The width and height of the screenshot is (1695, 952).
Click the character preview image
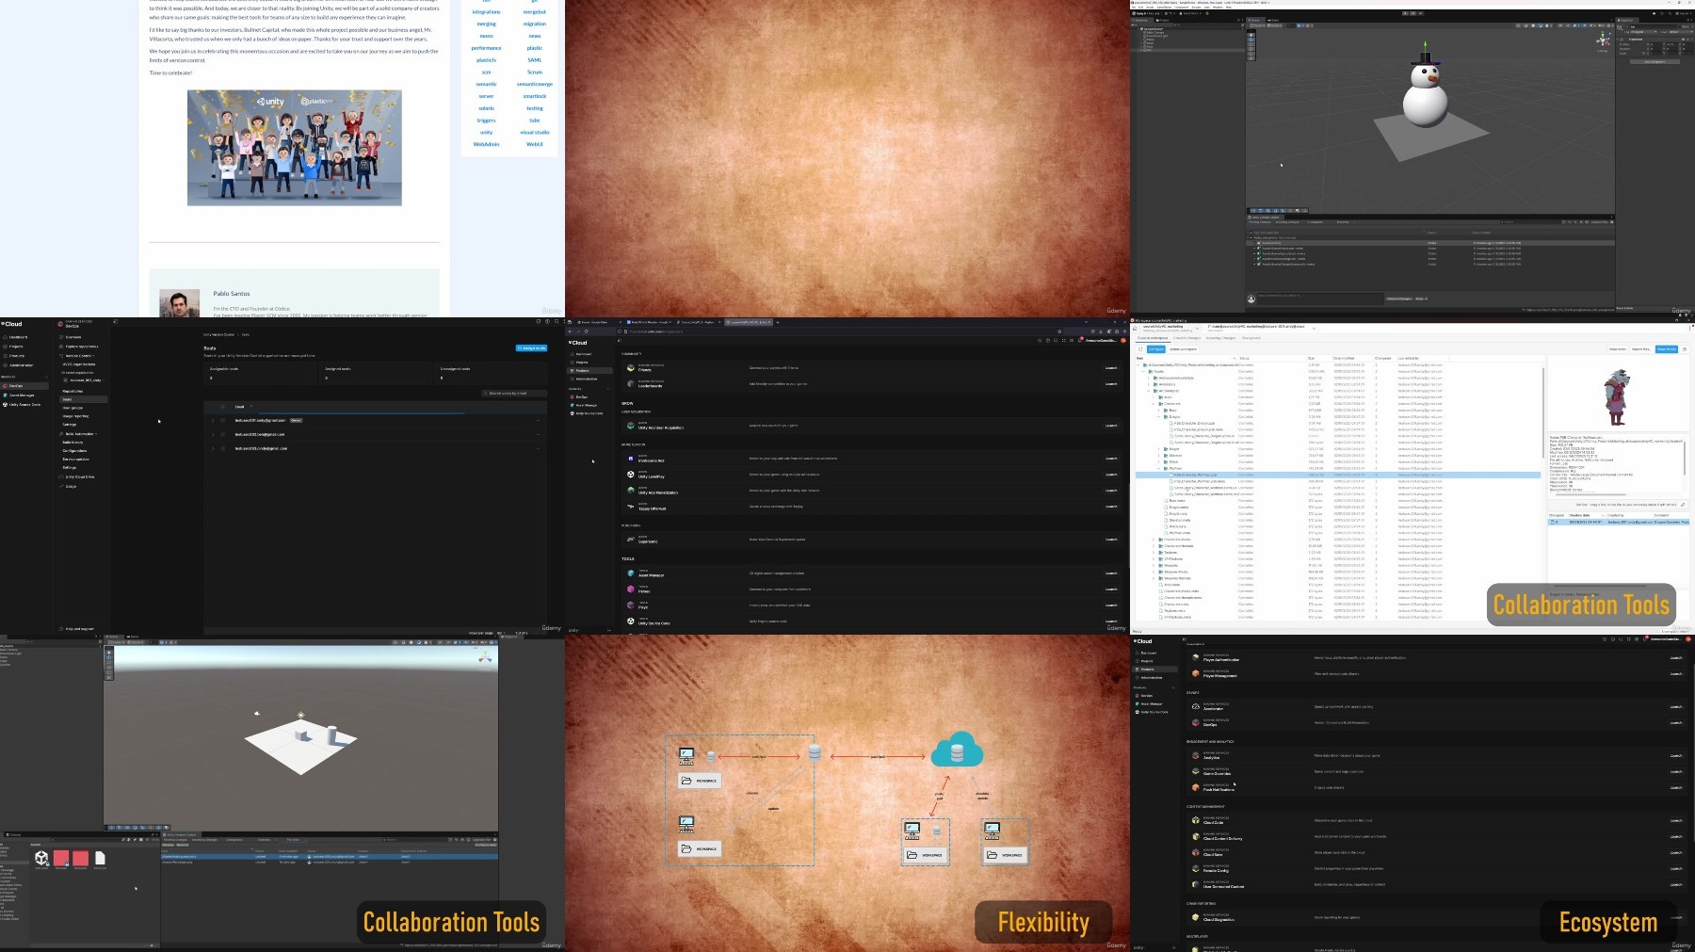(1616, 397)
